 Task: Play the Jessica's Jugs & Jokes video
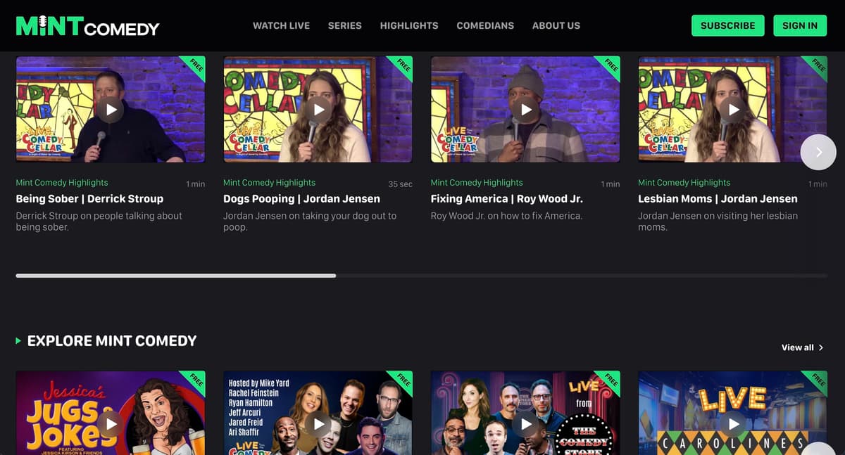[111, 424]
